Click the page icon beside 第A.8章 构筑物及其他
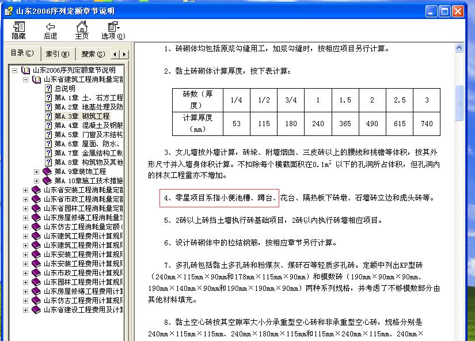 48,162
